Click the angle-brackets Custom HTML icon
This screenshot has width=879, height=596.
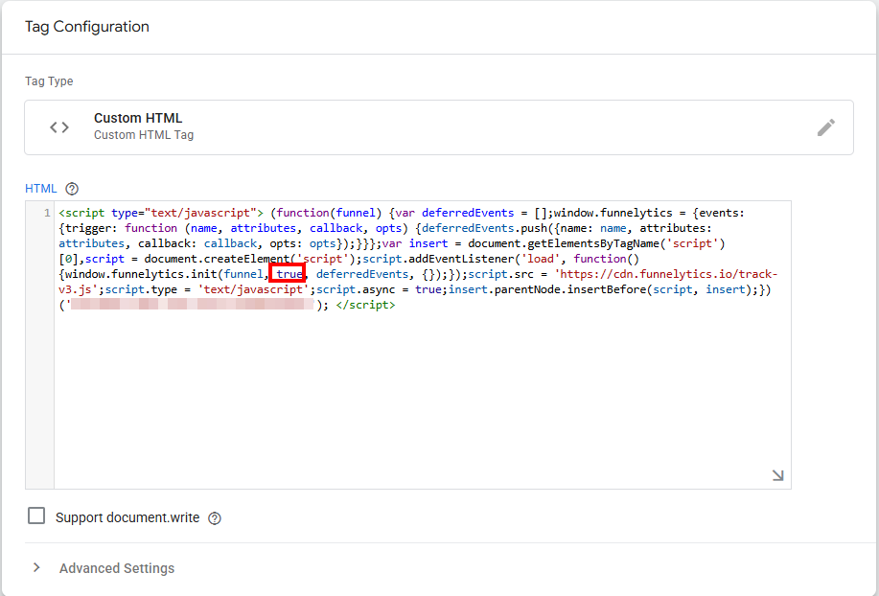[x=59, y=127]
